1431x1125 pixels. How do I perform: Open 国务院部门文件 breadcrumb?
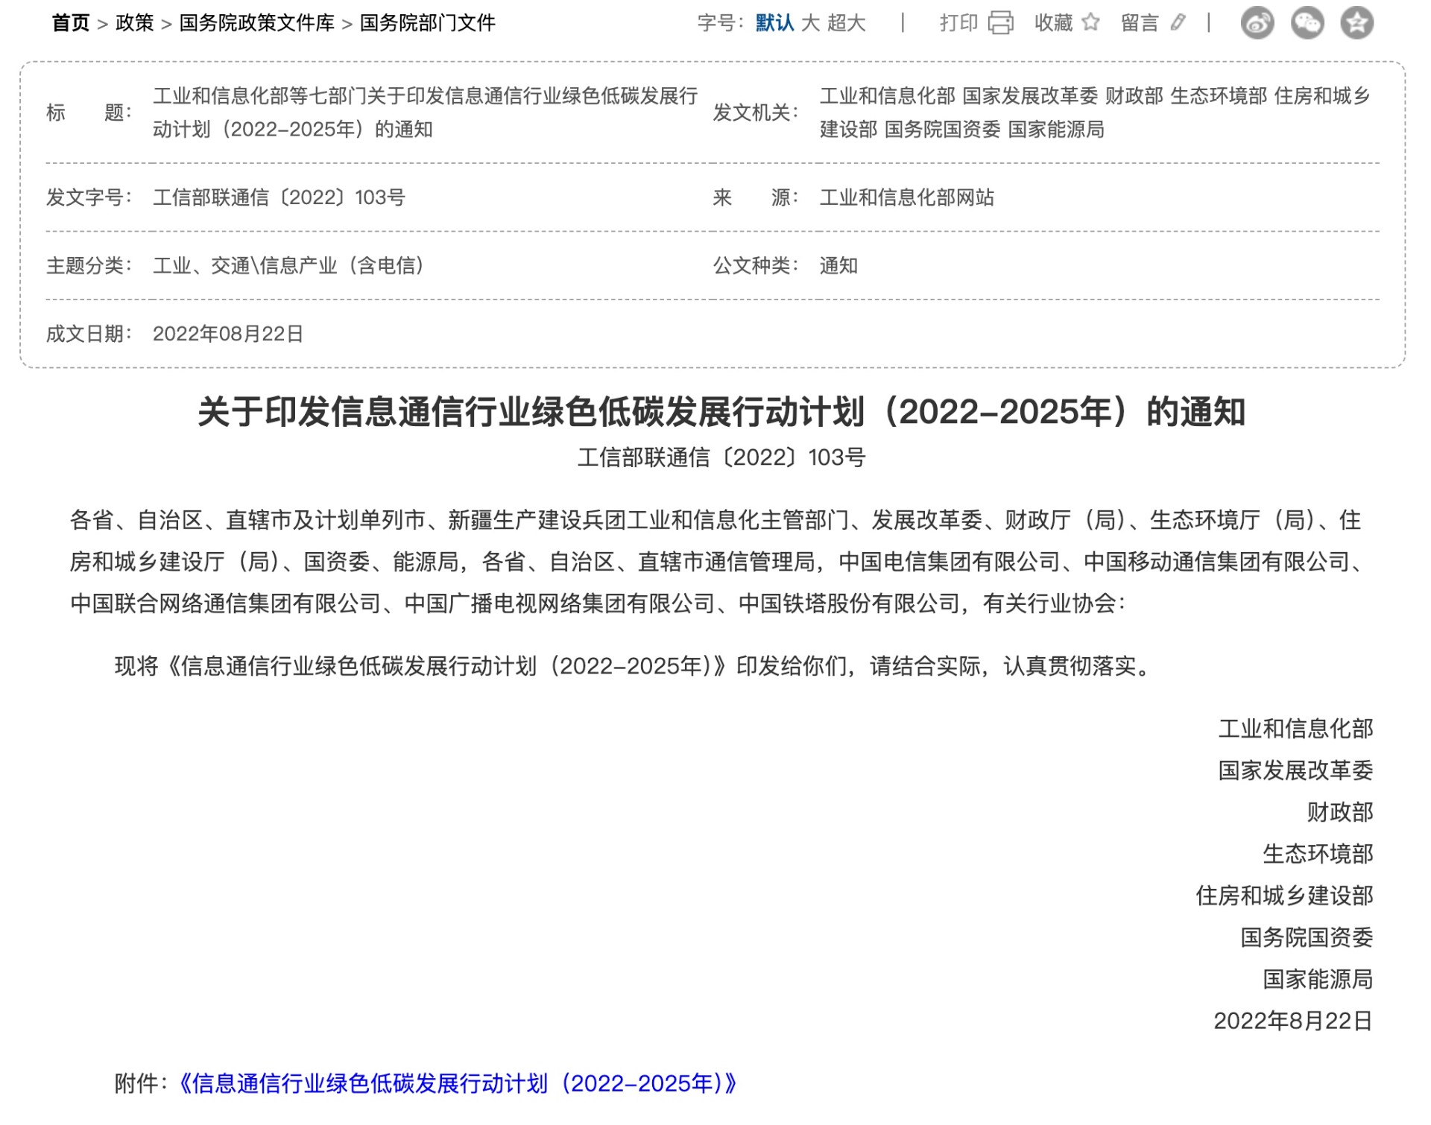427,23
